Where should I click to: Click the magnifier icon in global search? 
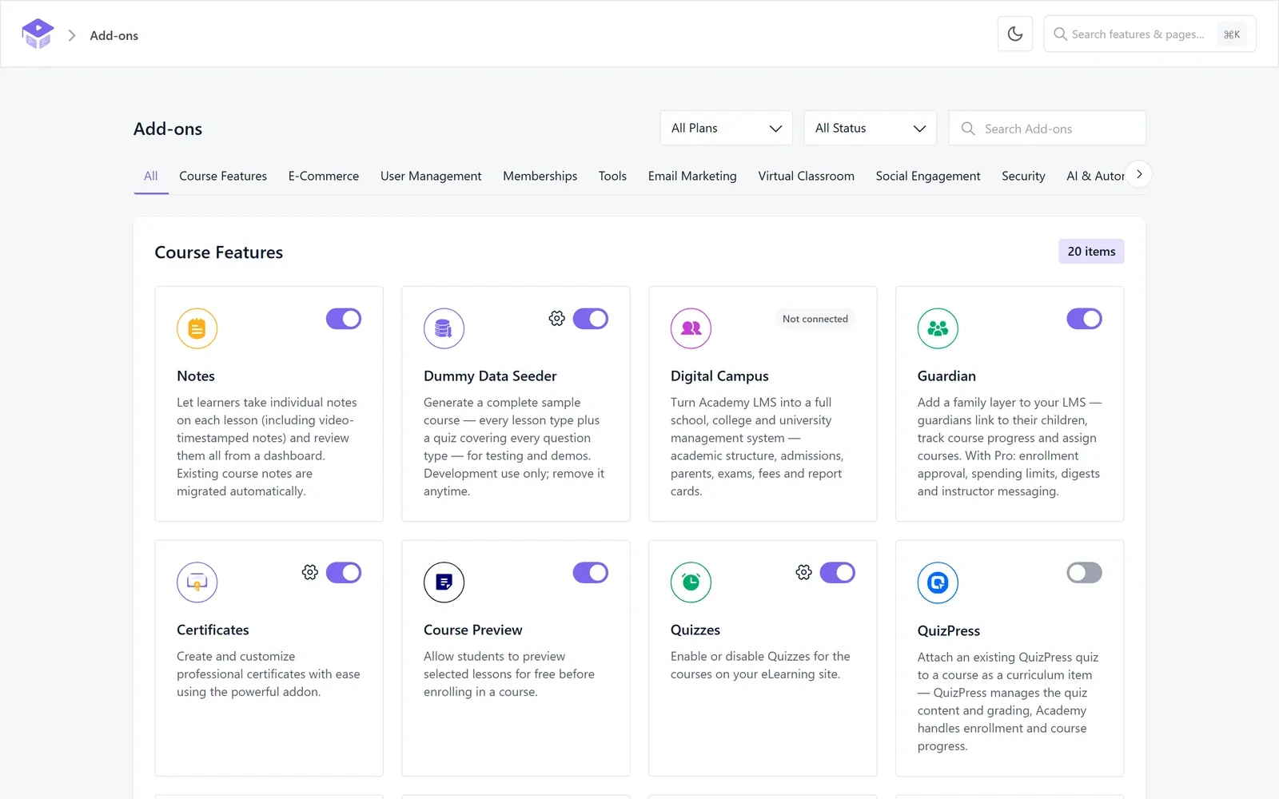click(1060, 34)
